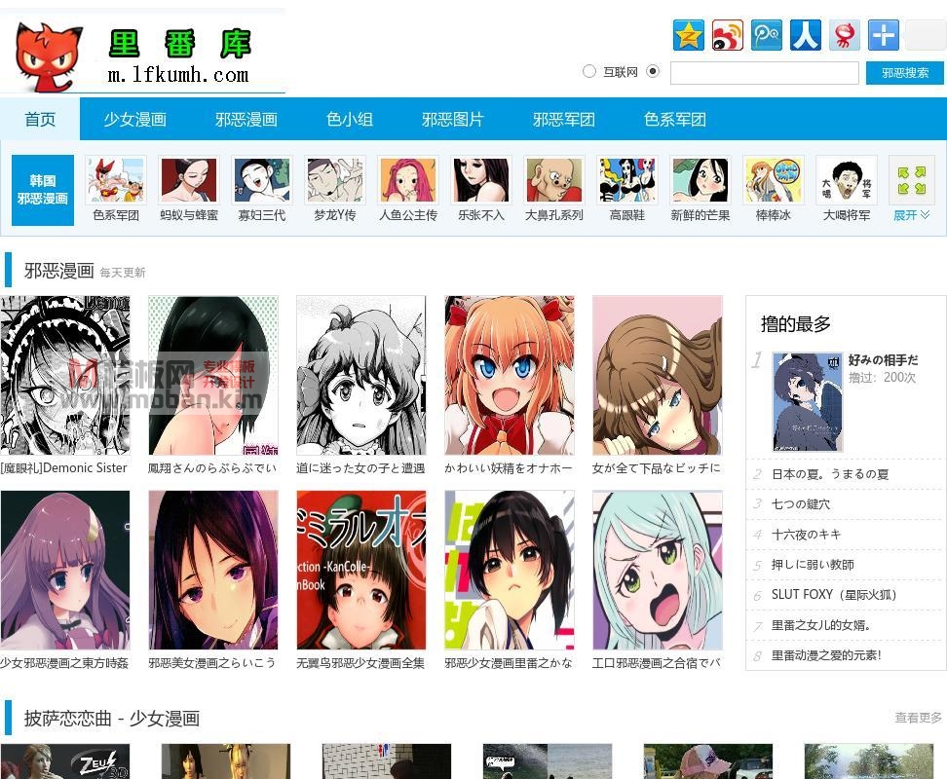Click the 邪恶漫画 section heading

(x=58, y=271)
